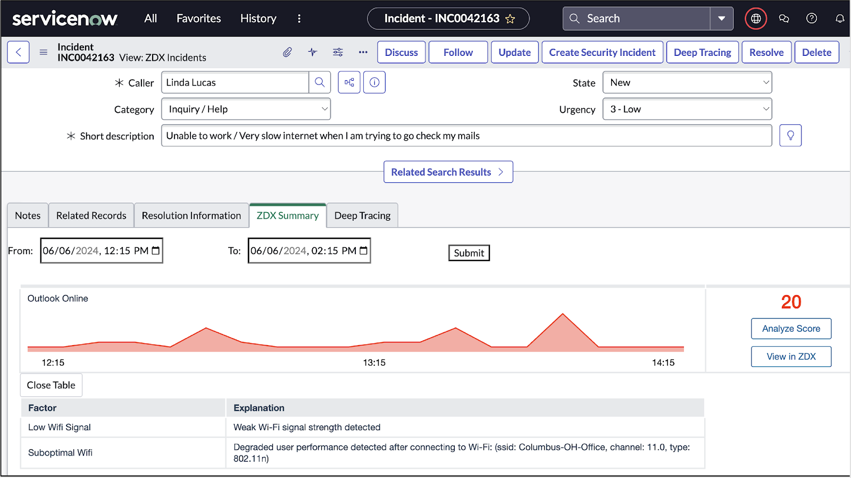The width and height of the screenshot is (851, 478).
Task: Open the From date calendar picker icon
Action: tap(156, 250)
